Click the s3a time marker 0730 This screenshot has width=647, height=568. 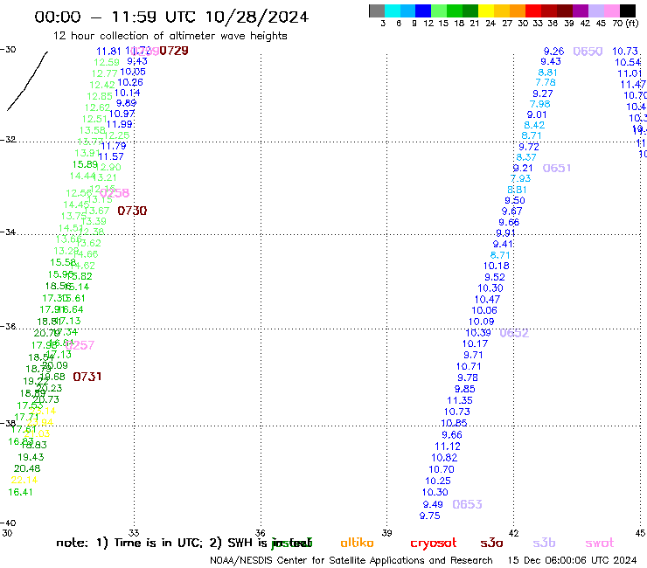click(x=132, y=211)
